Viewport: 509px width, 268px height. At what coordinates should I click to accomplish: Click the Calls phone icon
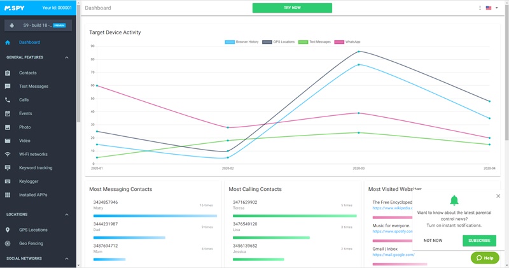[x=8, y=100]
